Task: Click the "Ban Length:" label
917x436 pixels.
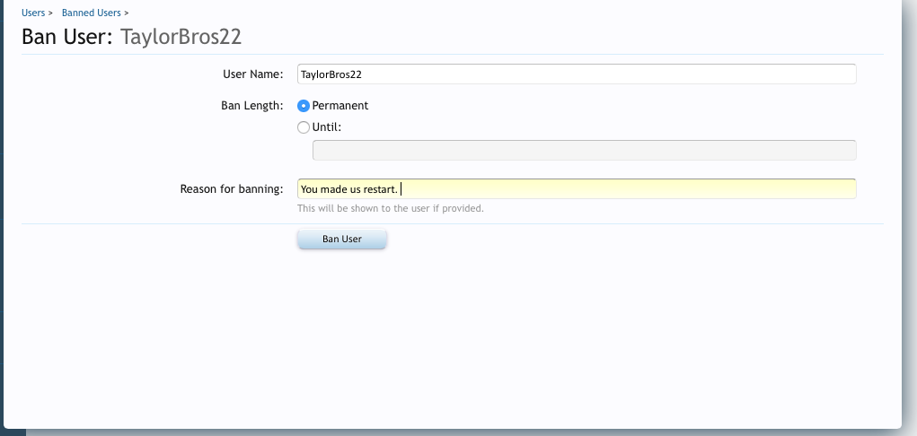Action: click(251, 106)
